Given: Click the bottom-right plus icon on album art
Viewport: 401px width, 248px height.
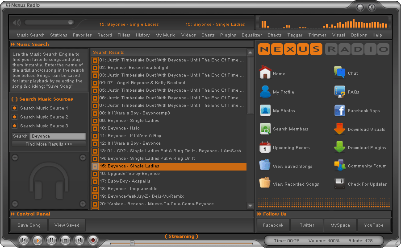Looking at the screenshot, I should pos(83,203).
